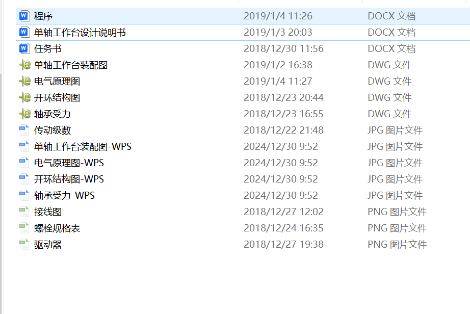Click Word icon of 单轴工作台设计说明书
The image size is (470, 314).
24,32
